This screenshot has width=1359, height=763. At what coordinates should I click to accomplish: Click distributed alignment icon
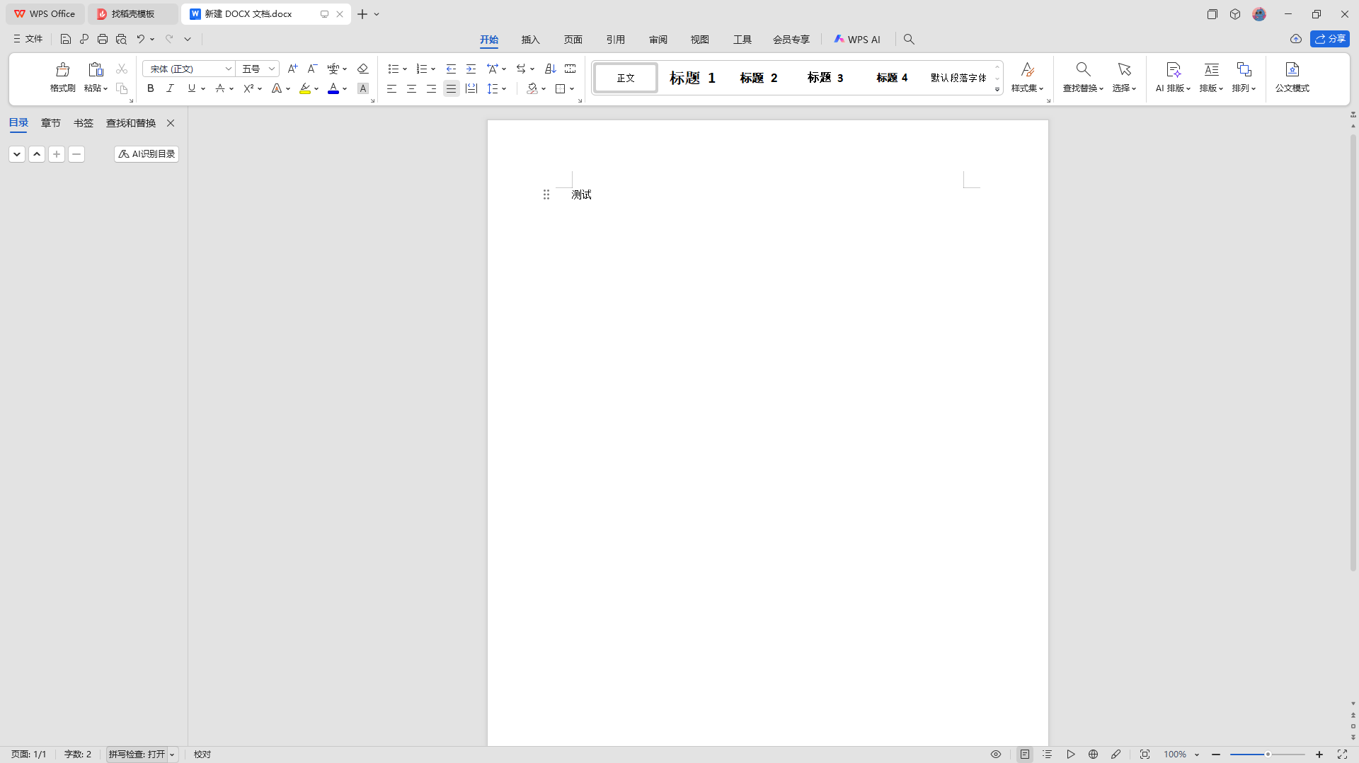tap(471, 88)
